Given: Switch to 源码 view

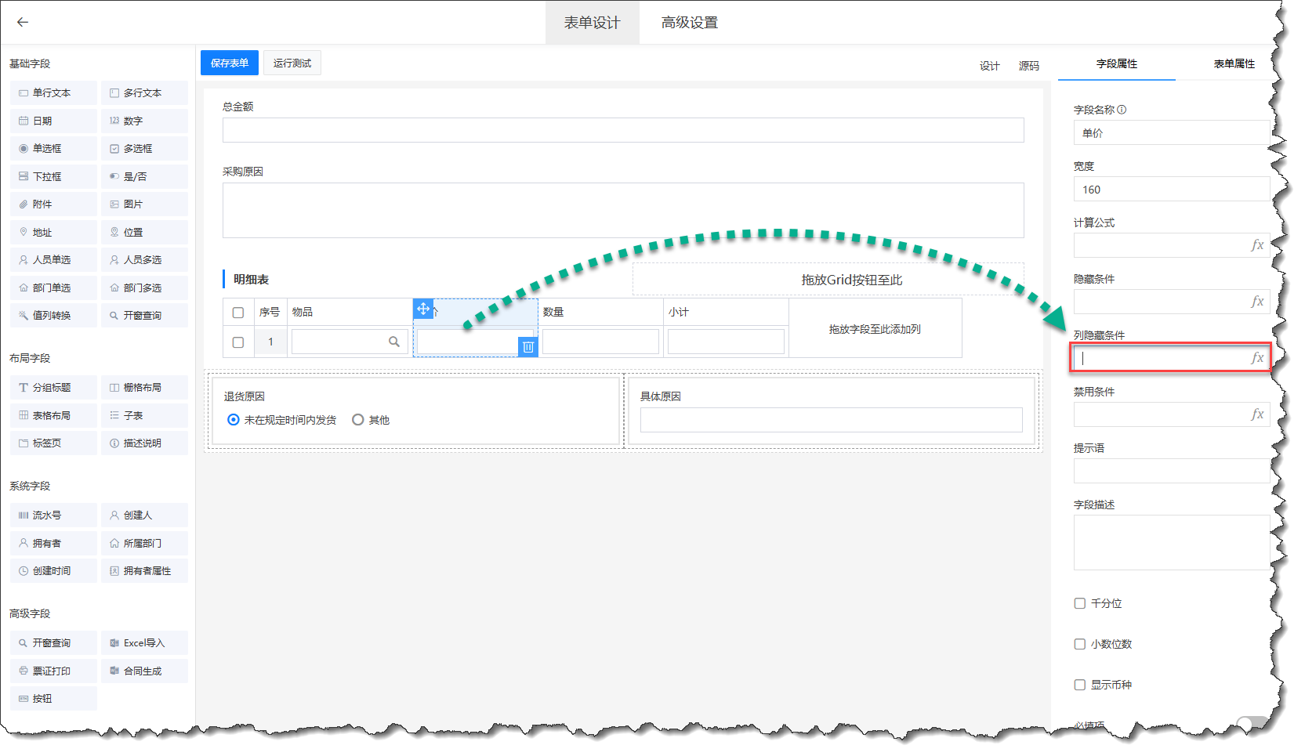Looking at the screenshot, I should tap(1028, 66).
